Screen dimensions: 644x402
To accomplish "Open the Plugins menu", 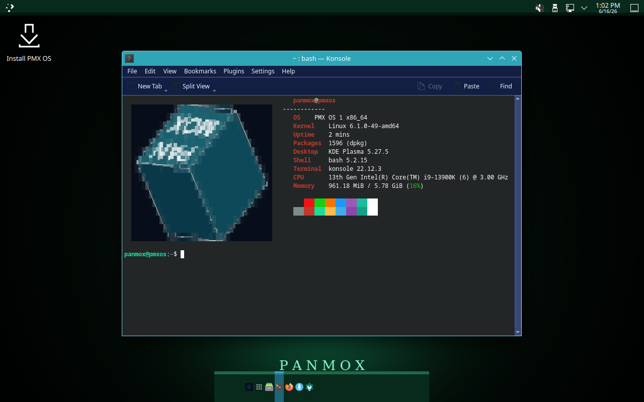I will coord(234,71).
